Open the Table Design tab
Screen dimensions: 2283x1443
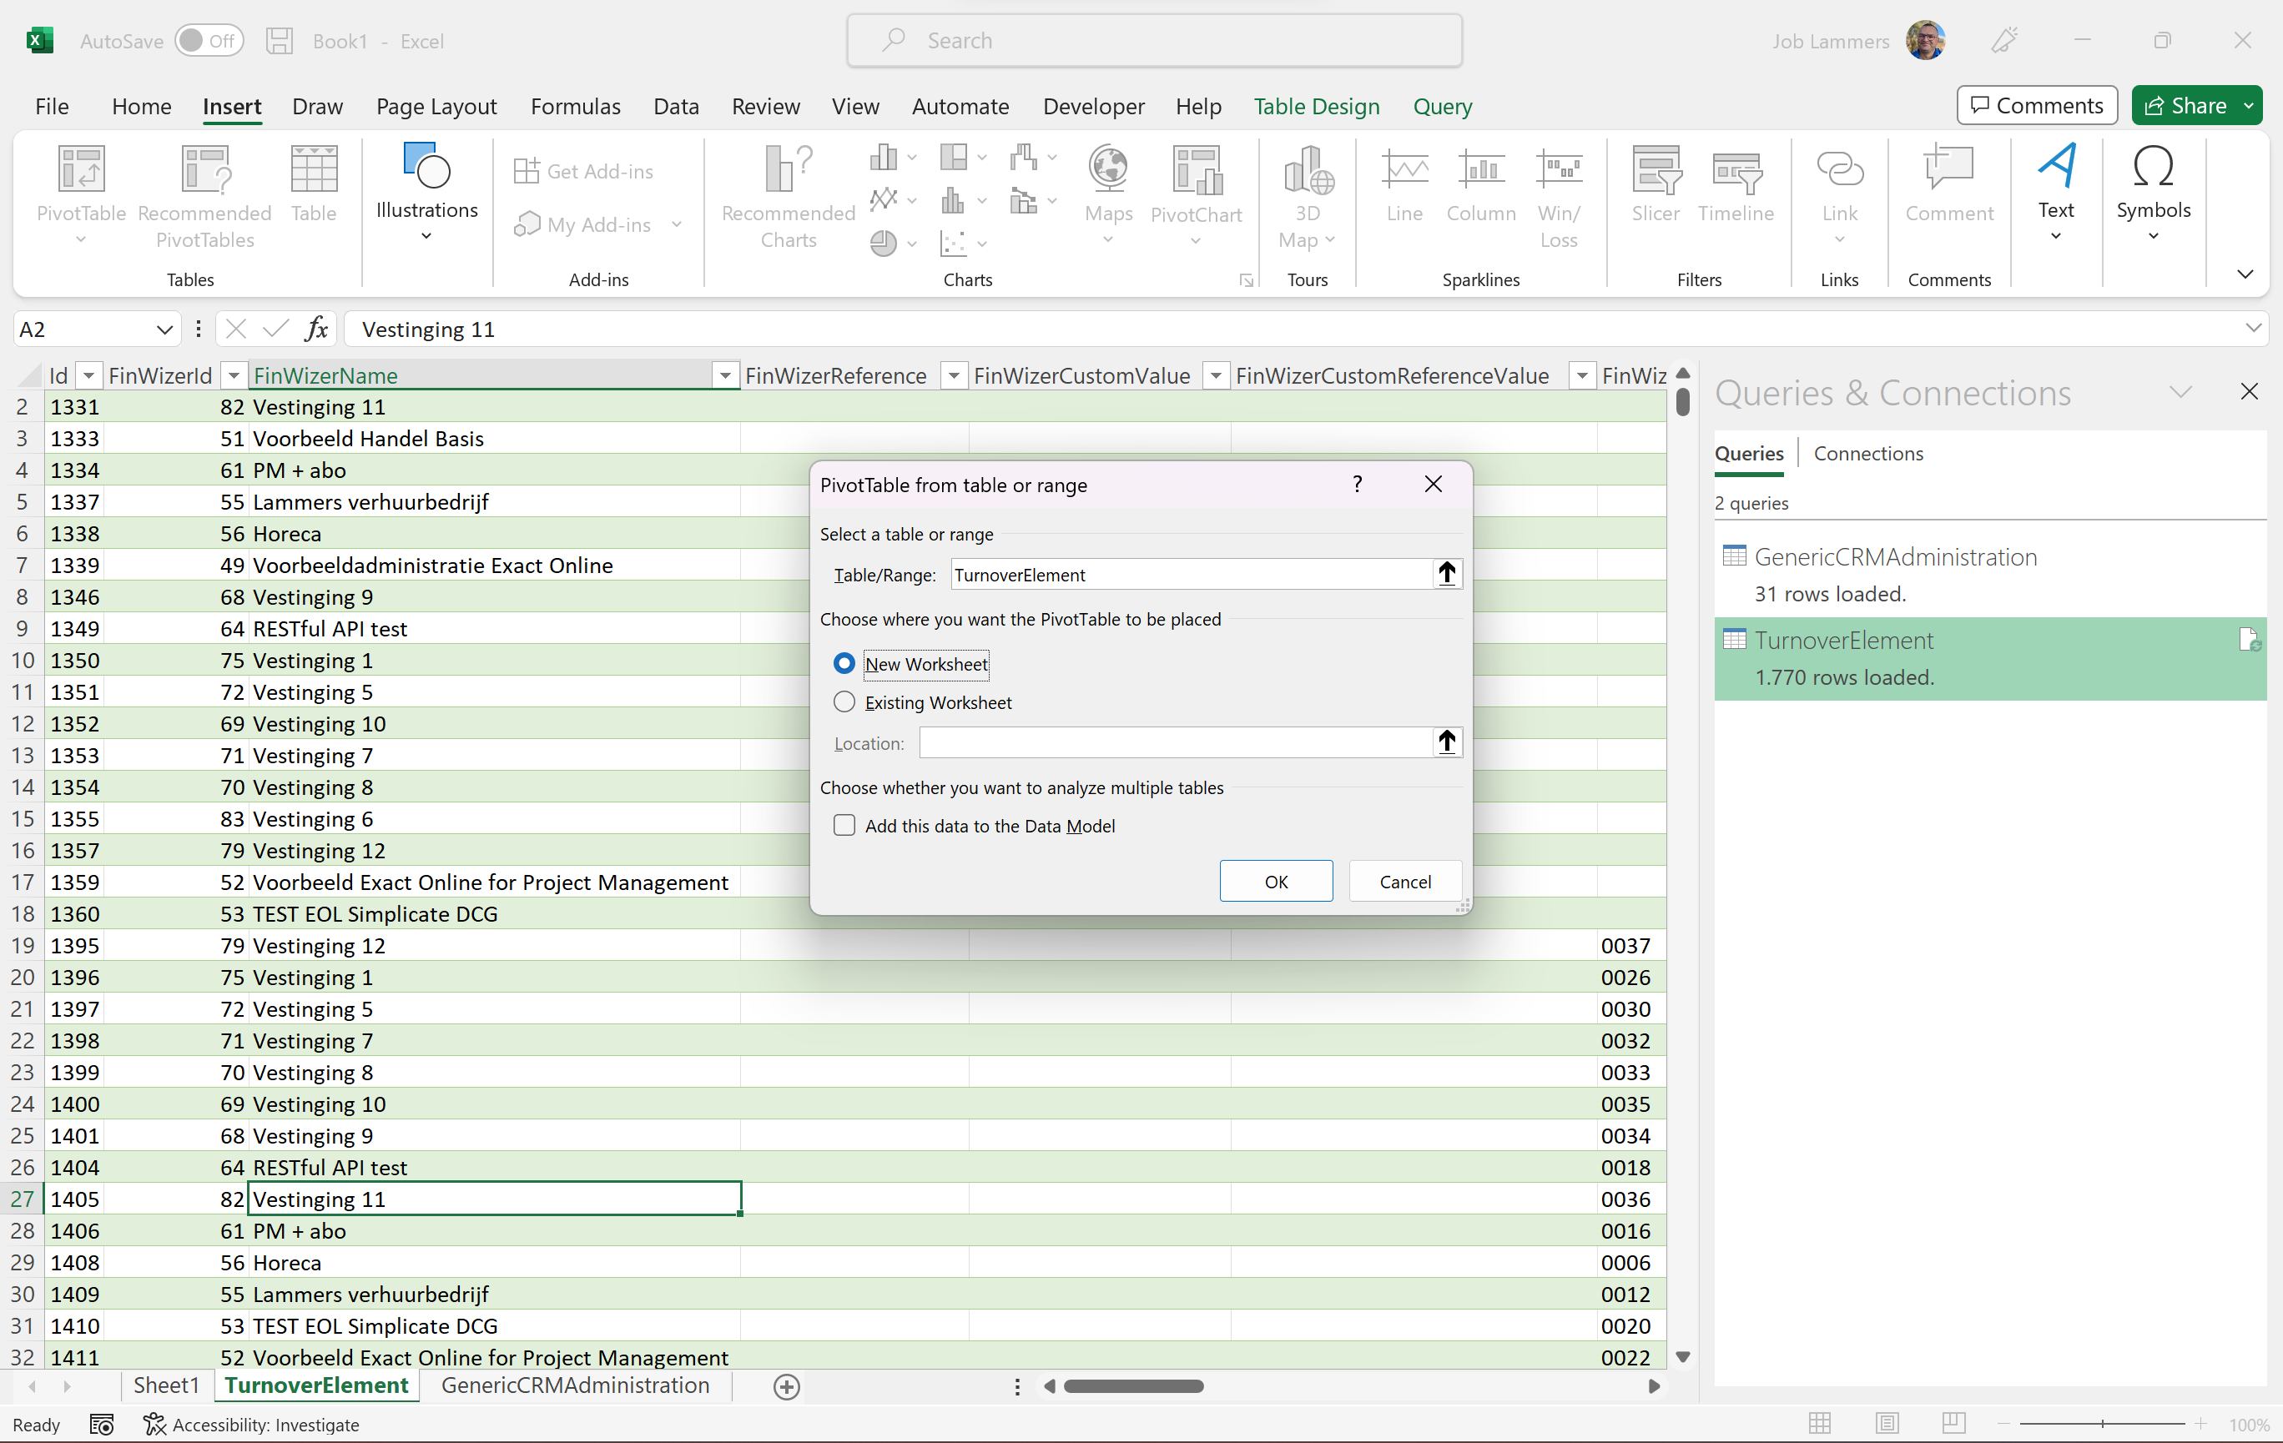pyautogui.click(x=1316, y=106)
